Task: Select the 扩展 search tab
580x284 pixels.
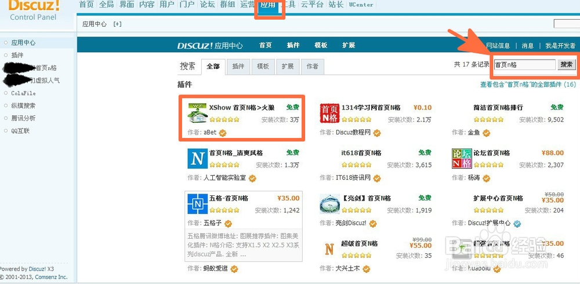Action: 288,67
